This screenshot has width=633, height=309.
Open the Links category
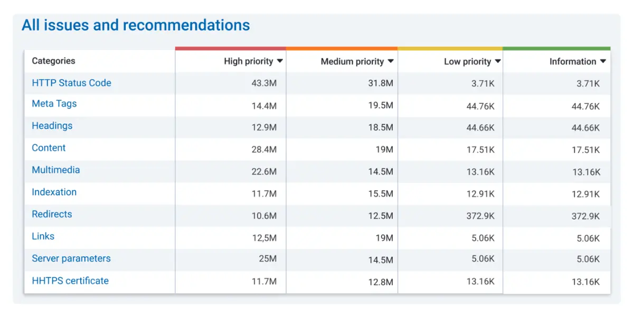tap(43, 237)
